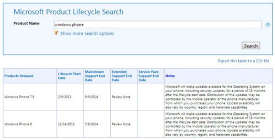Image resolution: width=275 pixels, height=140 pixels.
Task: Focus the Product Name input field
Action: click(x=158, y=25)
